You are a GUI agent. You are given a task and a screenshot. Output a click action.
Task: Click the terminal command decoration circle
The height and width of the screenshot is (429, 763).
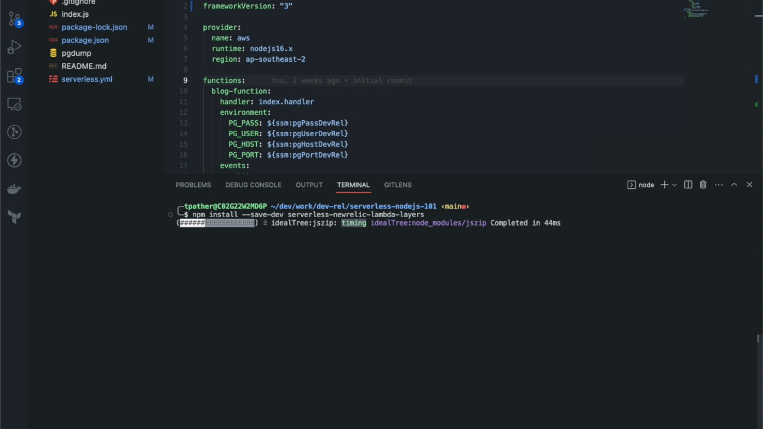click(x=170, y=215)
